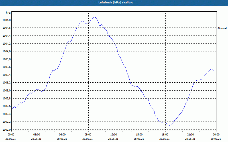Click the 1002,6 y-axis value
The height and width of the screenshot is (142, 228).
tap(7, 106)
